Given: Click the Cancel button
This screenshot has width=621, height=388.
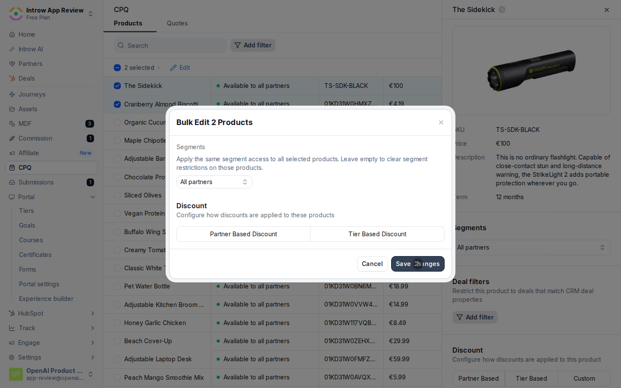Looking at the screenshot, I should 372,264.
